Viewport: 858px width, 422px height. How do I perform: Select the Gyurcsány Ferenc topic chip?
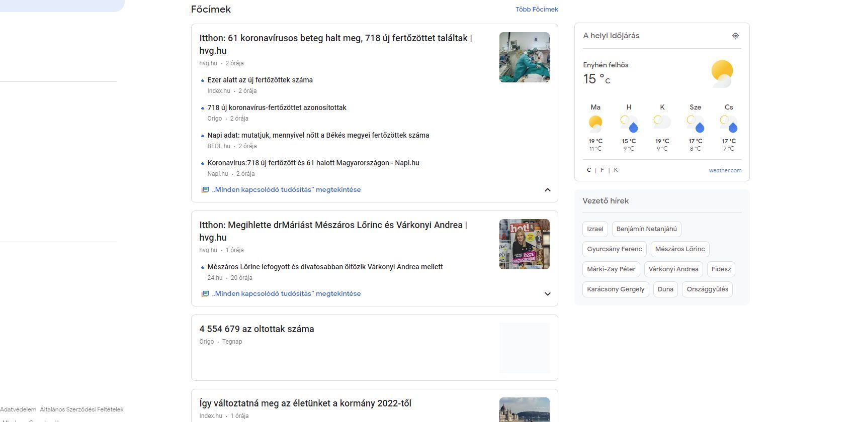(x=615, y=249)
